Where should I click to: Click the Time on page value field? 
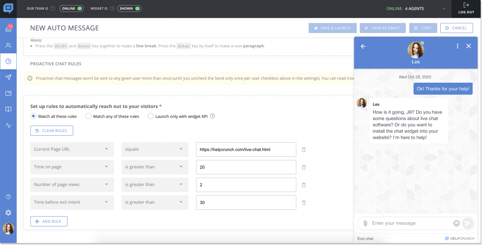246,167
